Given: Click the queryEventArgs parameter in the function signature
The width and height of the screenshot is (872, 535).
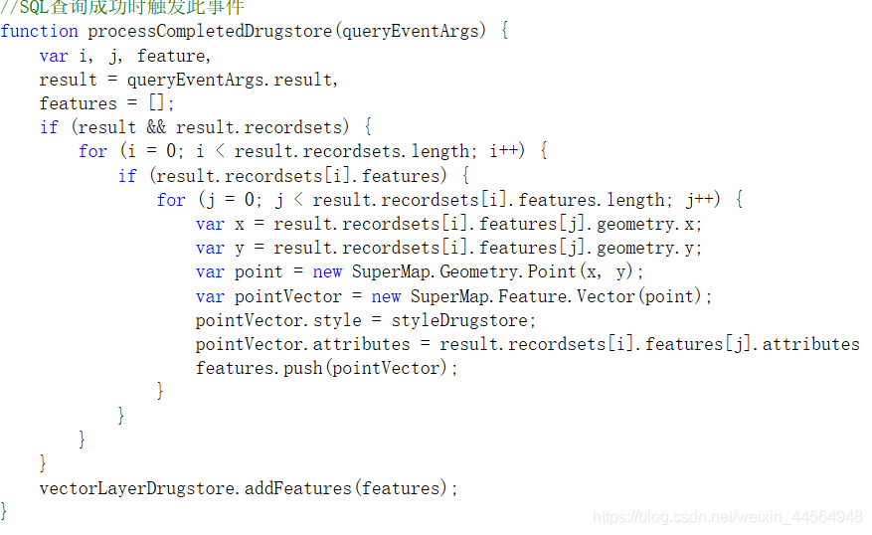Looking at the screenshot, I should [411, 31].
